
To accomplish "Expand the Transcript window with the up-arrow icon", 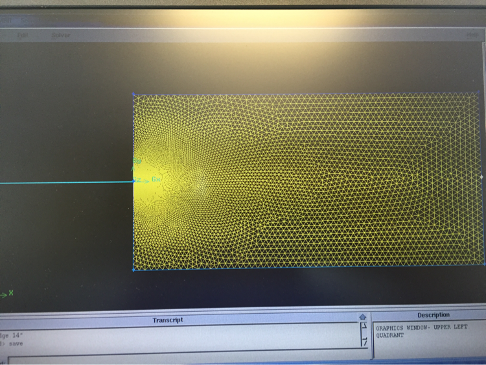I will pos(362,317).
